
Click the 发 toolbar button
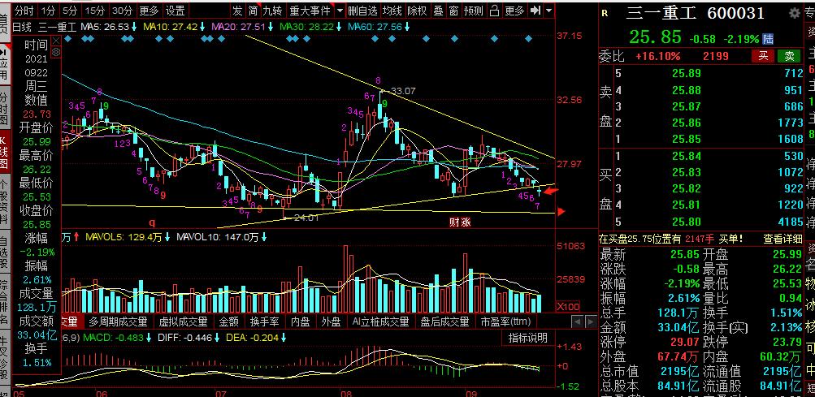click(x=237, y=11)
